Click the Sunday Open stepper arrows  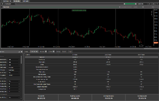[19, 91]
